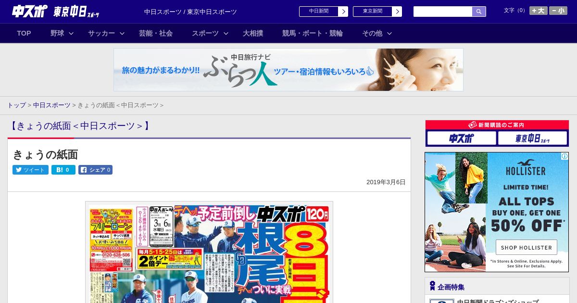Focus the header search input field

[x=443, y=12]
